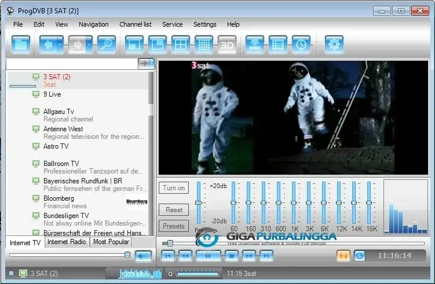Select the Allgaeu Tv channel
The image size is (435, 284).
pyautogui.click(x=78, y=115)
